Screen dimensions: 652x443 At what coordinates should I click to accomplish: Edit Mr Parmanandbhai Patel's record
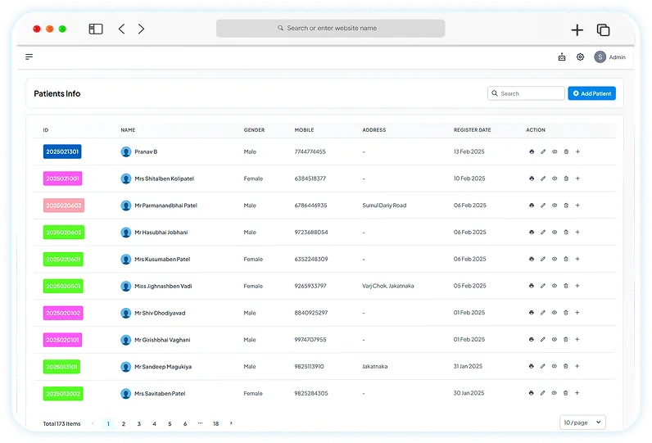coord(543,206)
